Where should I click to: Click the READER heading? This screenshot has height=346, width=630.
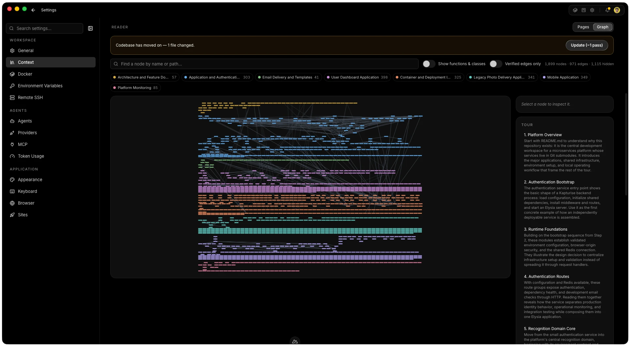pyautogui.click(x=120, y=27)
